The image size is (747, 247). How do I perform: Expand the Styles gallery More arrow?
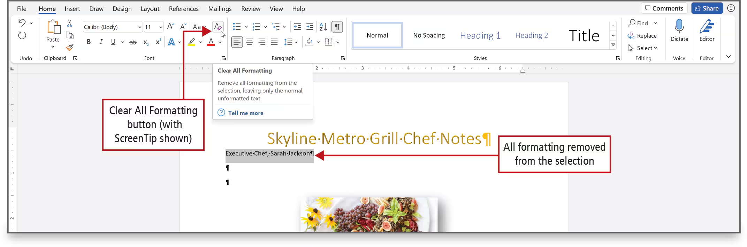pyautogui.click(x=613, y=44)
